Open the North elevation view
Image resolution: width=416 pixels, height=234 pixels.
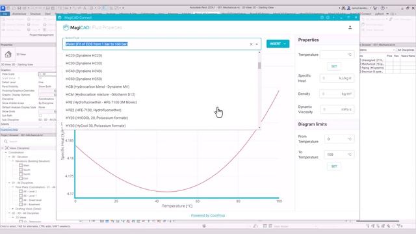tap(27, 174)
